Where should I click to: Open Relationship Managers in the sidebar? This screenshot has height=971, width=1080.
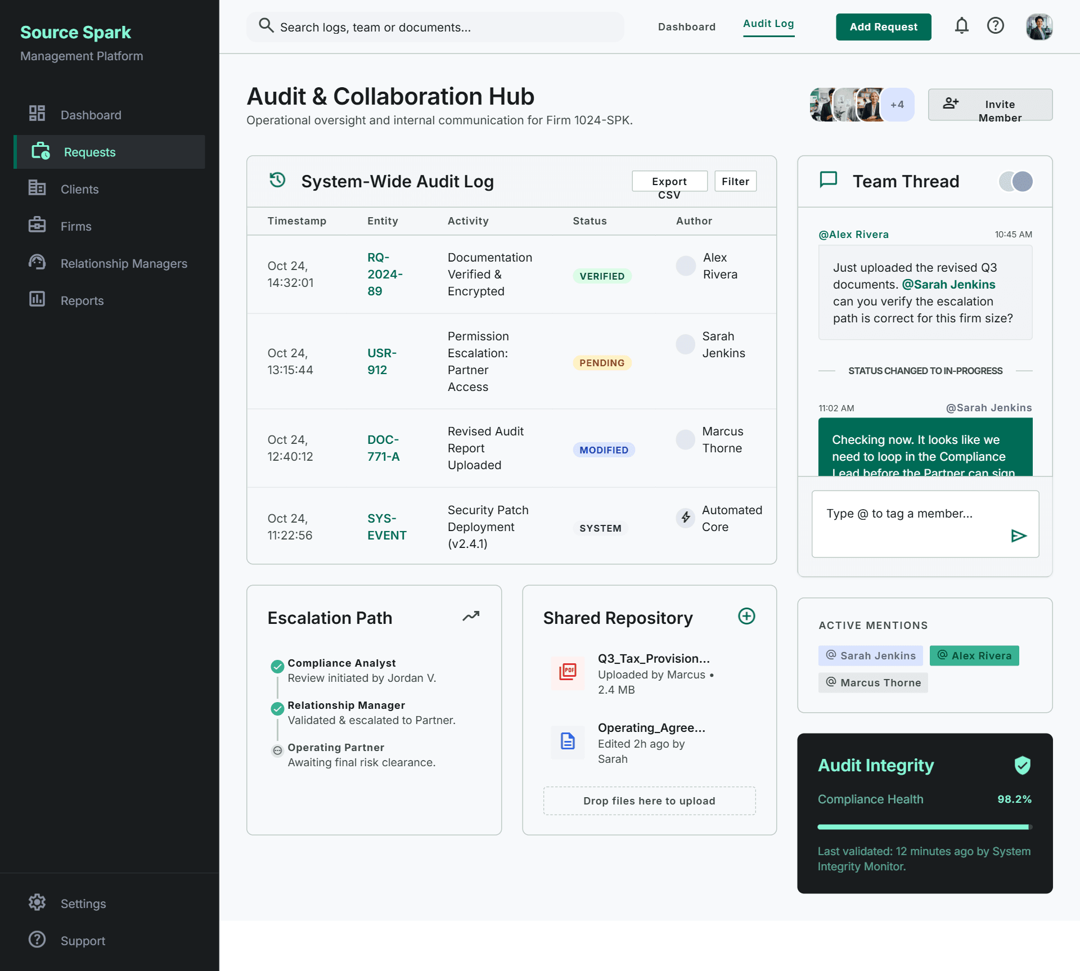(110, 263)
